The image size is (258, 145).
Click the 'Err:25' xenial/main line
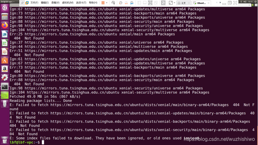tap(92, 34)
